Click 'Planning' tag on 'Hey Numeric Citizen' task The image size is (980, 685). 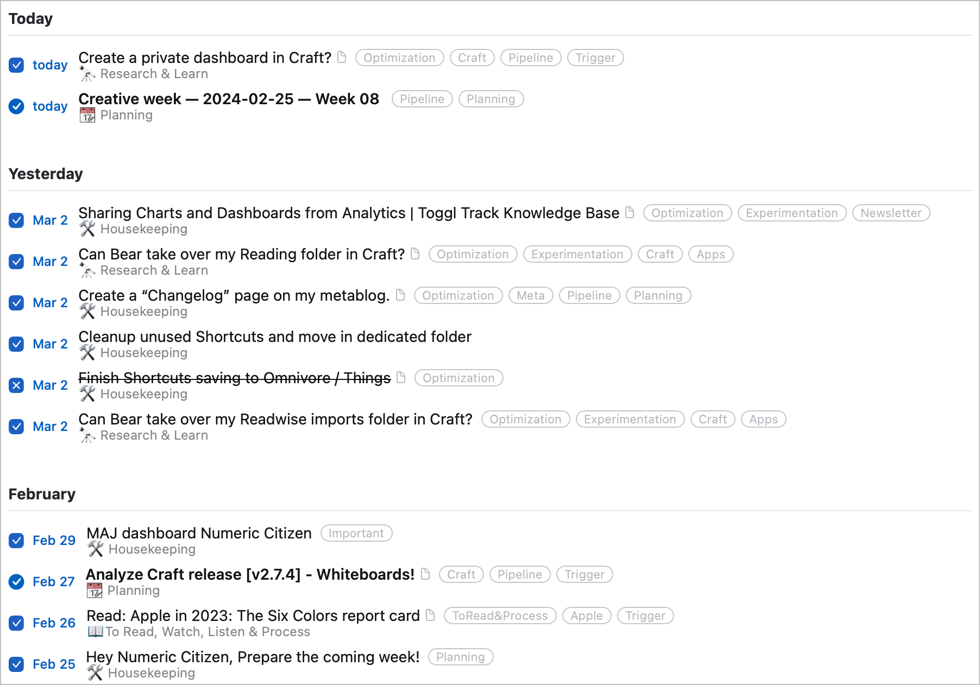[461, 657]
